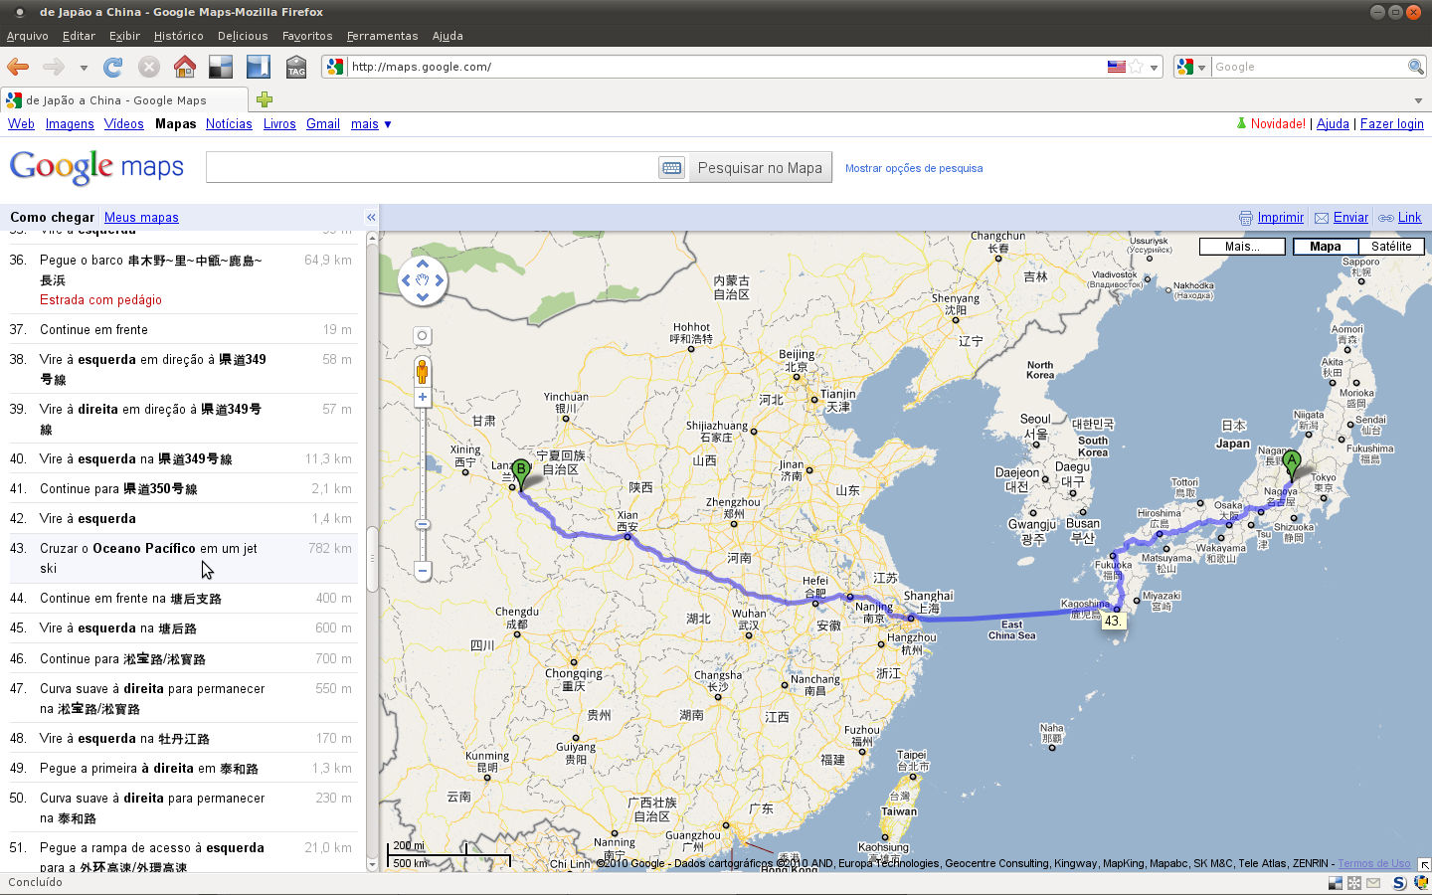
Task: Click Mostrar opções de pesquisa link
Action: click(x=914, y=169)
